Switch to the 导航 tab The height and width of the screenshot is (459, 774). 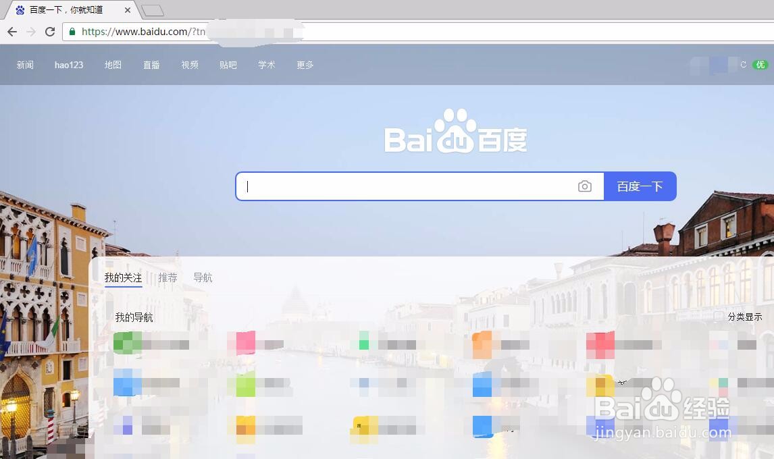(x=203, y=278)
